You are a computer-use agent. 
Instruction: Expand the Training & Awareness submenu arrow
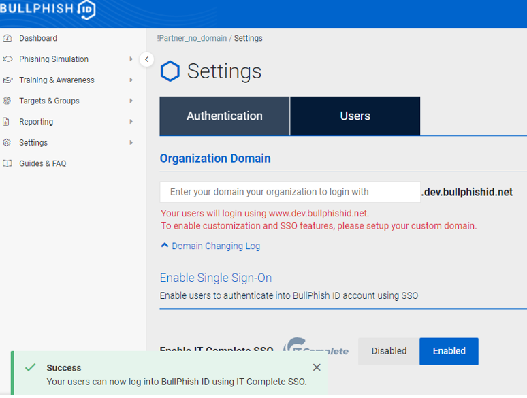tap(131, 80)
